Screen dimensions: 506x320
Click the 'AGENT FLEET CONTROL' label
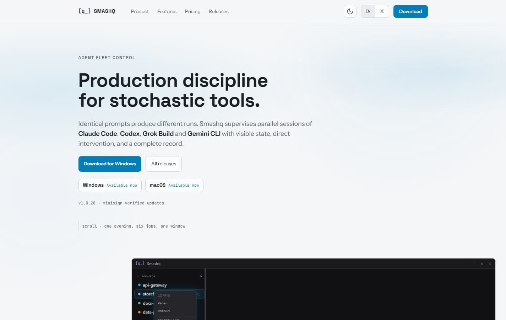pos(107,58)
